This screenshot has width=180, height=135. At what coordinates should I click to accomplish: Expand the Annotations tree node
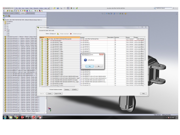coord(4,21)
